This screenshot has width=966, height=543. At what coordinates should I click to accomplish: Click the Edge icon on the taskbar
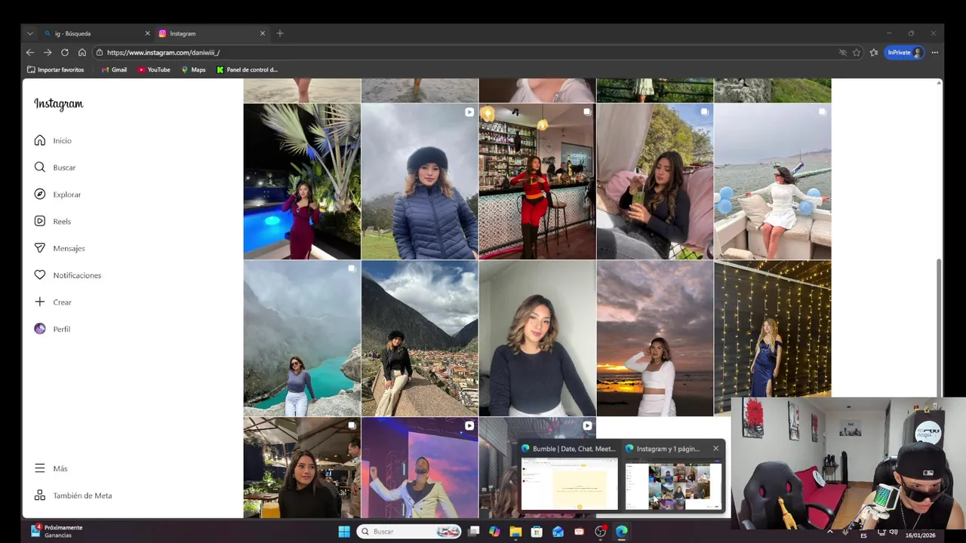pos(621,532)
